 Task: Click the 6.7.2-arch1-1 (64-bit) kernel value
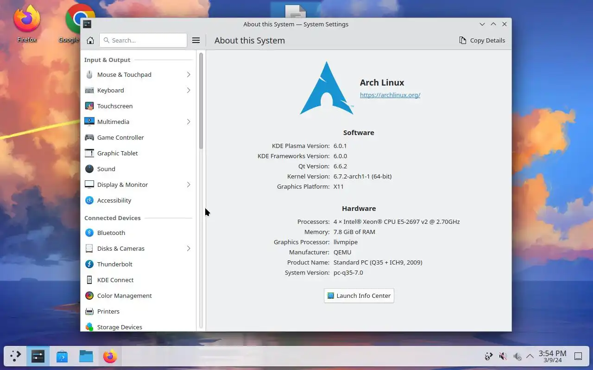coord(362,176)
